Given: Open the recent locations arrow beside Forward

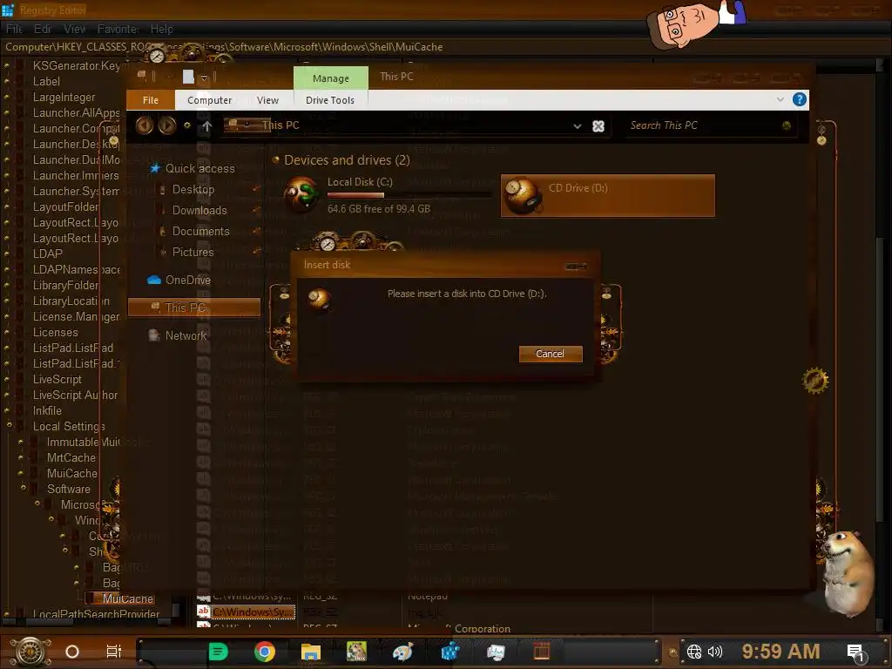Looking at the screenshot, I should point(187,125).
